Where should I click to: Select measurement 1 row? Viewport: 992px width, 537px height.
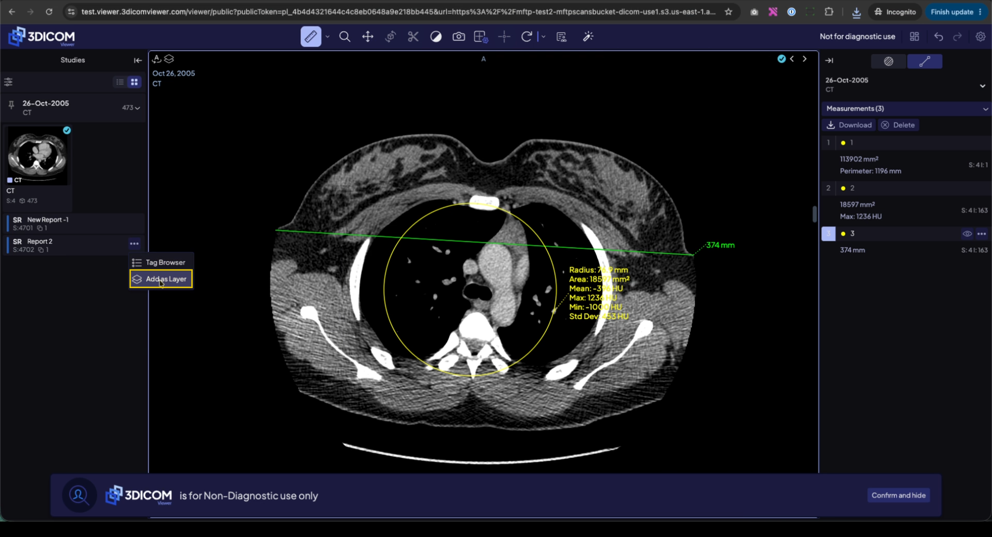[x=906, y=143]
